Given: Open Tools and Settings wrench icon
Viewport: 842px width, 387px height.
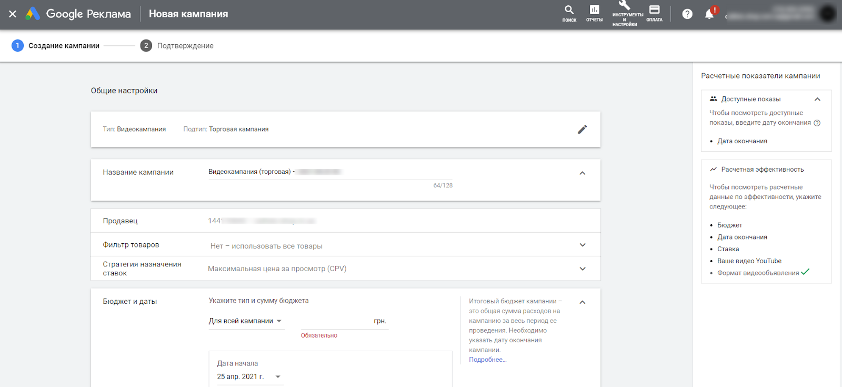Looking at the screenshot, I should tap(625, 6).
